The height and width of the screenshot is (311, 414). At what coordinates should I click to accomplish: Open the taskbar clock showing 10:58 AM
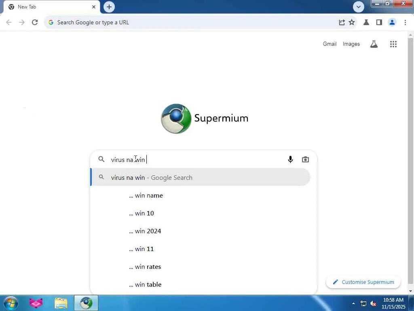tap(393, 303)
